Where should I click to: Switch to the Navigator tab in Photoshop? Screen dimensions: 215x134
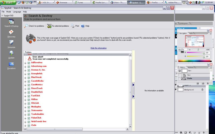pyautogui.click(x=183, y=33)
